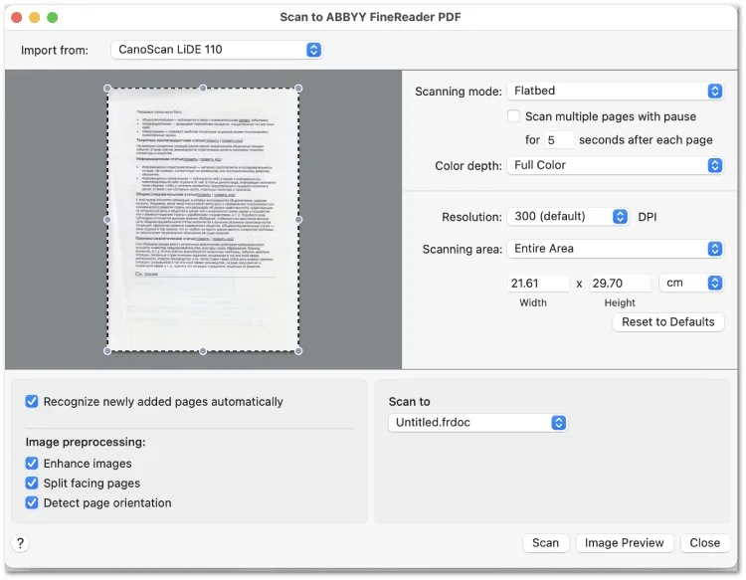746x580 pixels.
Task: Click the right-middle selection handle of preview
Action: tap(298, 220)
